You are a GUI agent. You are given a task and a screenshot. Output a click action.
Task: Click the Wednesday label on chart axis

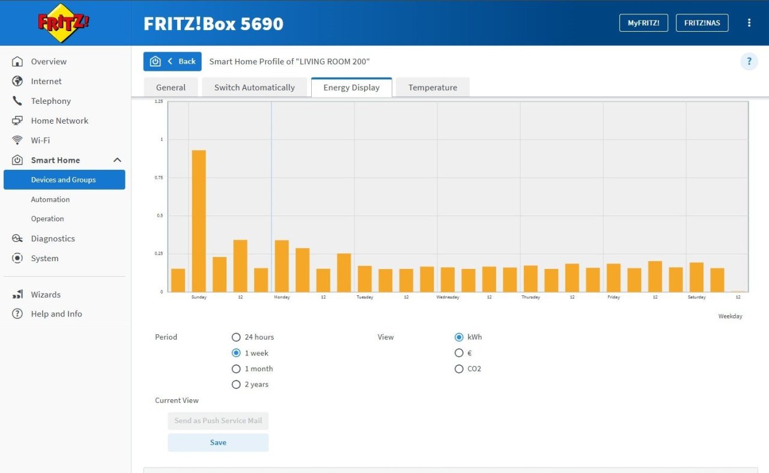tap(448, 297)
